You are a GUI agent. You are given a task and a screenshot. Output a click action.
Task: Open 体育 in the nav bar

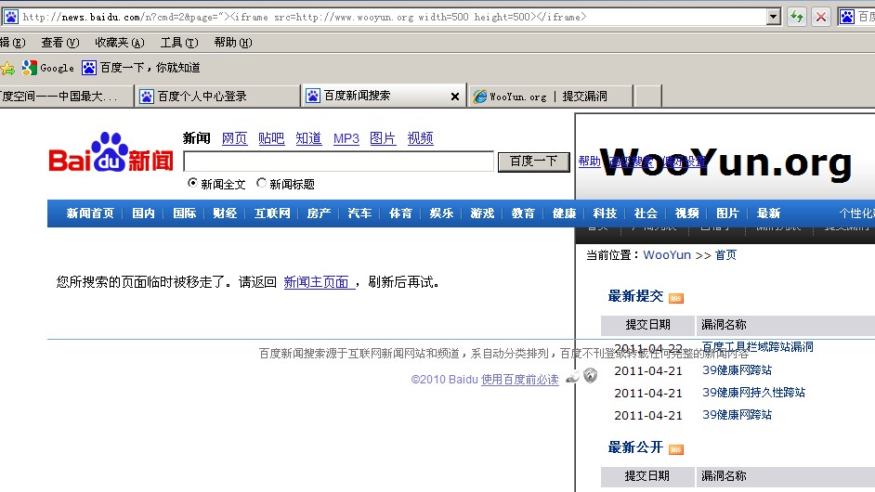400,214
